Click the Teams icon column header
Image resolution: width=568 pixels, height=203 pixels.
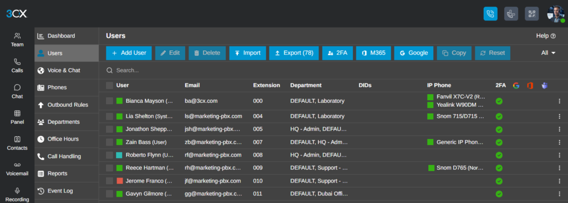[544, 86]
